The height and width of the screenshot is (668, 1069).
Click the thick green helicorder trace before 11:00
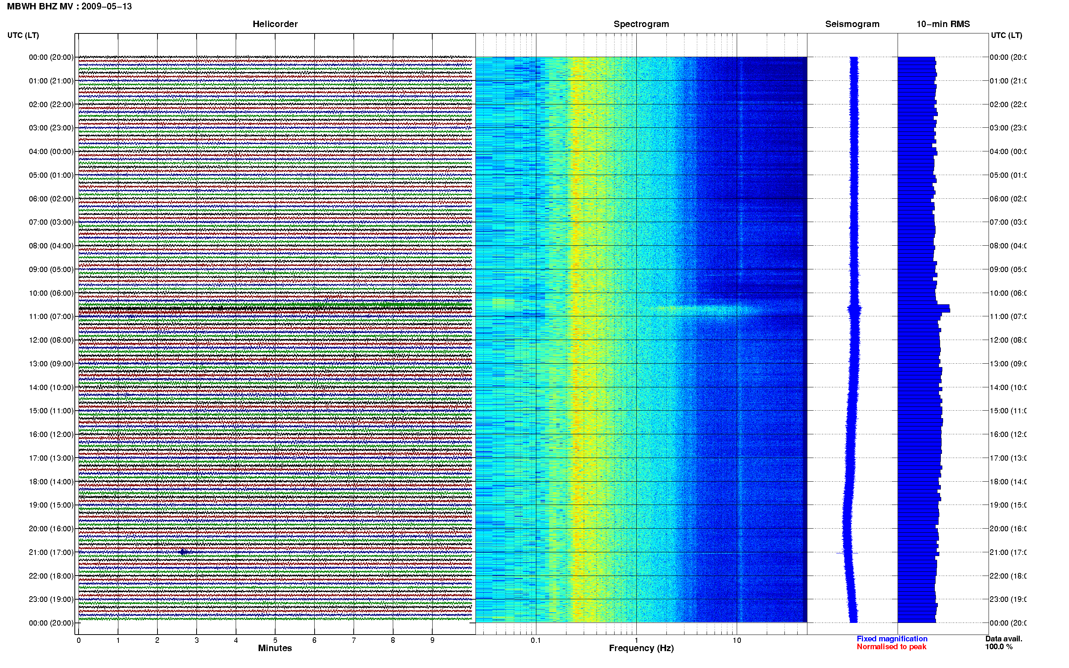tap(275, 305)
